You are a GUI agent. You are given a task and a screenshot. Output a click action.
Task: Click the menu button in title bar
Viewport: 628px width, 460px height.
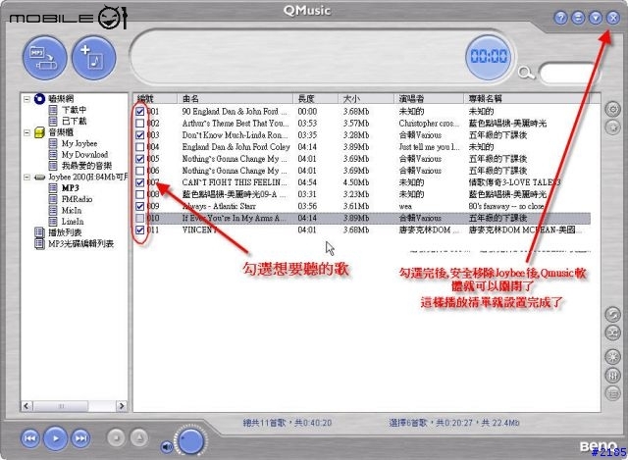[x=578, y=18]
